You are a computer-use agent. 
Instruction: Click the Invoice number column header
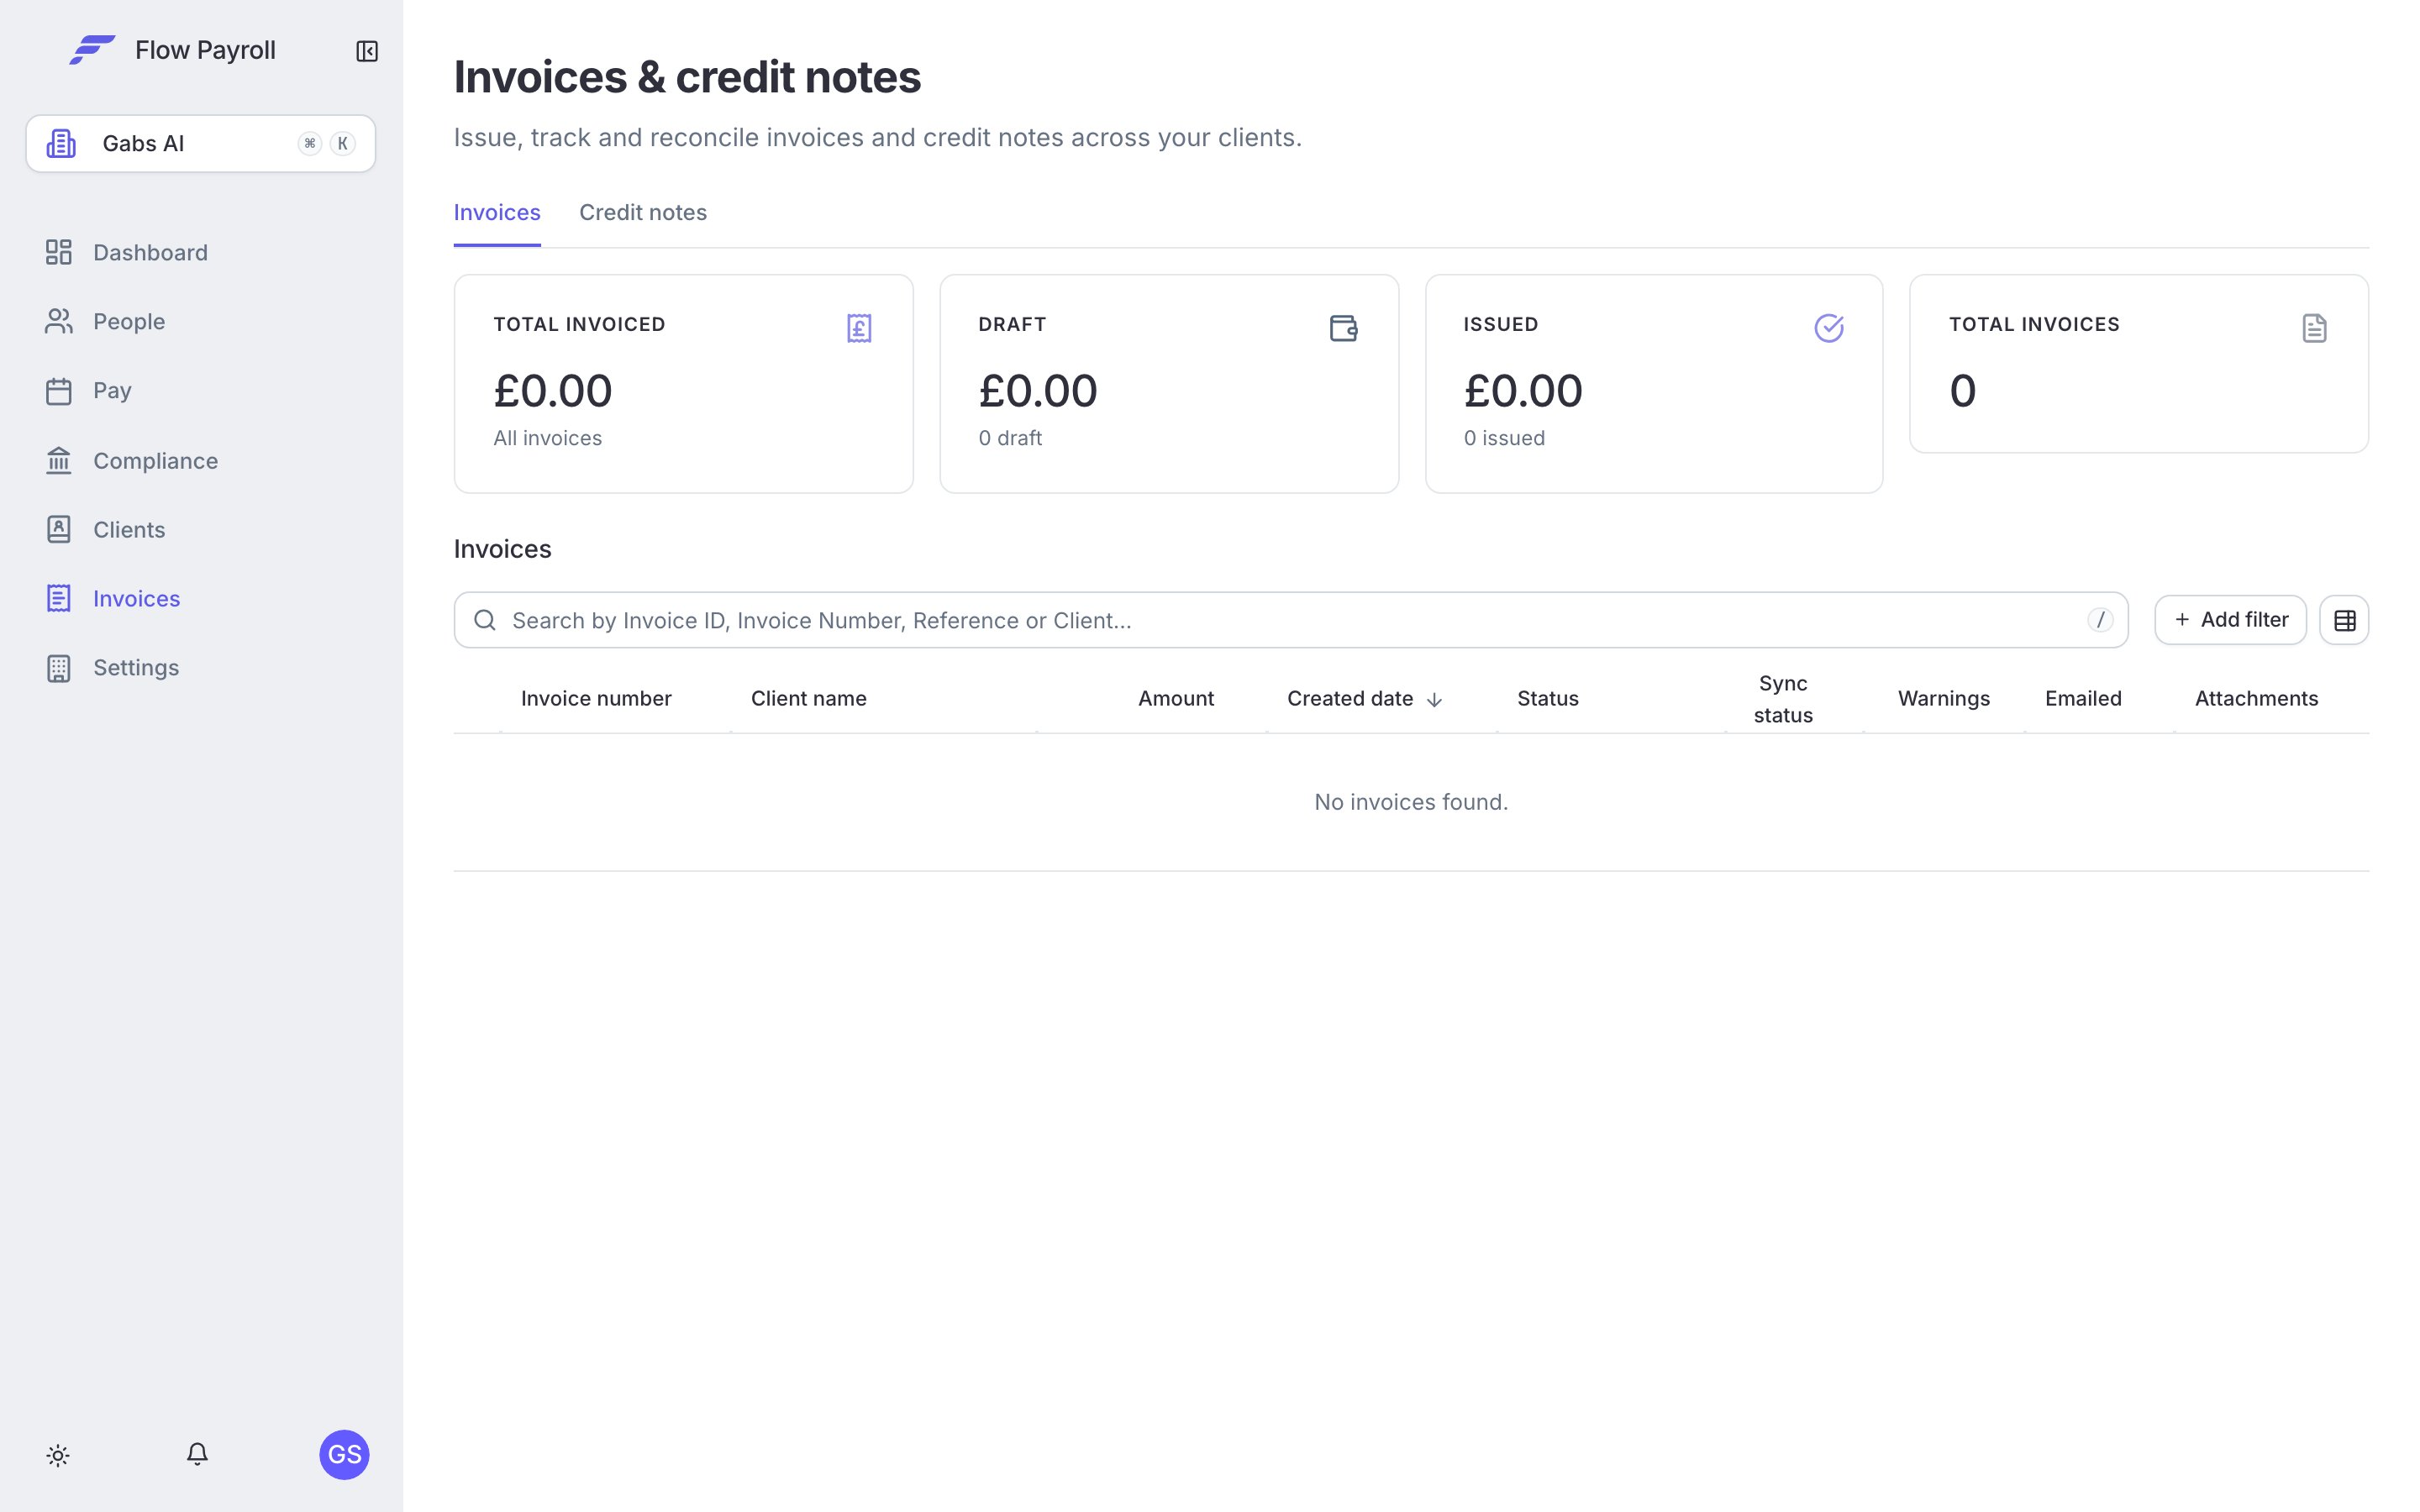click(596, 698)
